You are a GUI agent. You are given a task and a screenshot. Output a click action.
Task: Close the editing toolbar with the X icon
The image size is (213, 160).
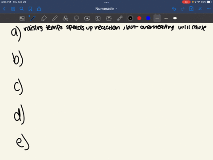pyautogui.click(x=200, y=9)
